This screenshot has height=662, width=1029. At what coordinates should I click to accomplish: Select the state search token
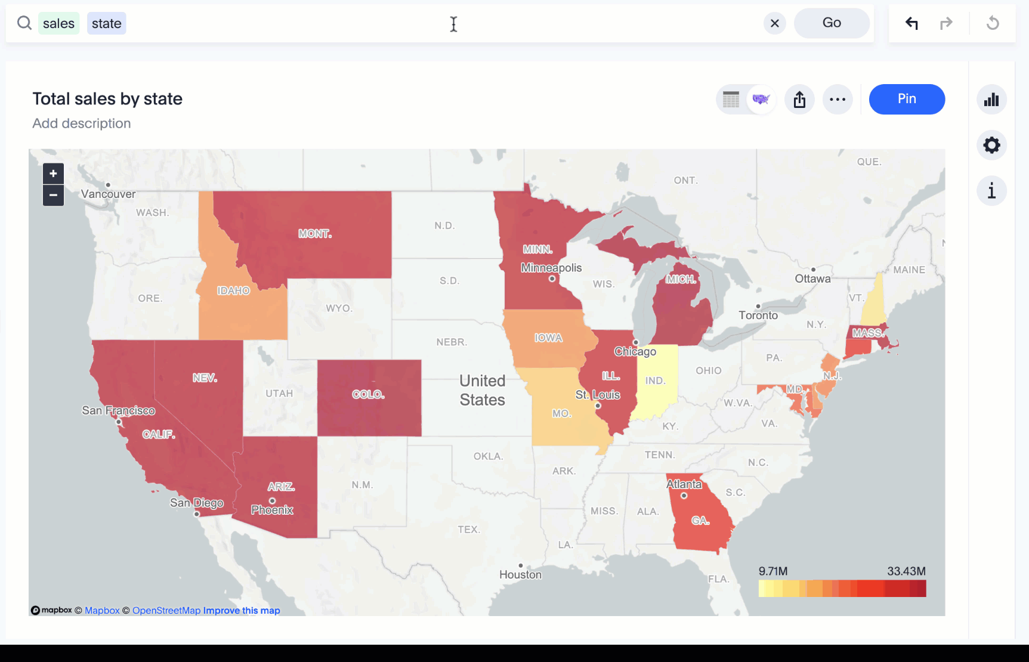[107, 23]
